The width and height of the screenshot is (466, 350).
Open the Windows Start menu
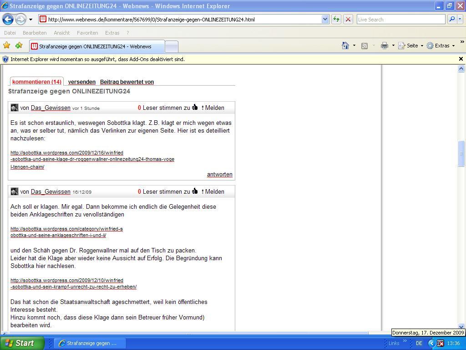point(22,343)
